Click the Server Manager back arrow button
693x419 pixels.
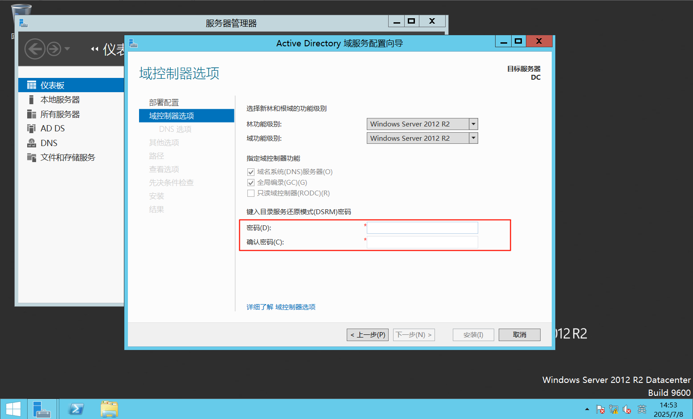pyautogui.click(x=35, y=49)
